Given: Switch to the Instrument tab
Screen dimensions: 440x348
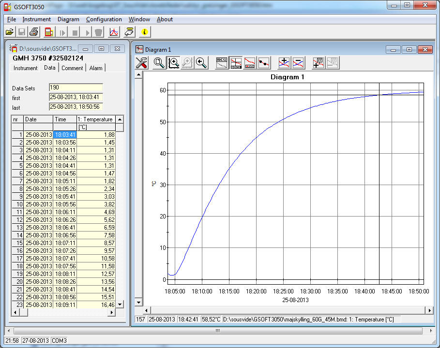Looking at the screenshot, I should pos(25,68).
